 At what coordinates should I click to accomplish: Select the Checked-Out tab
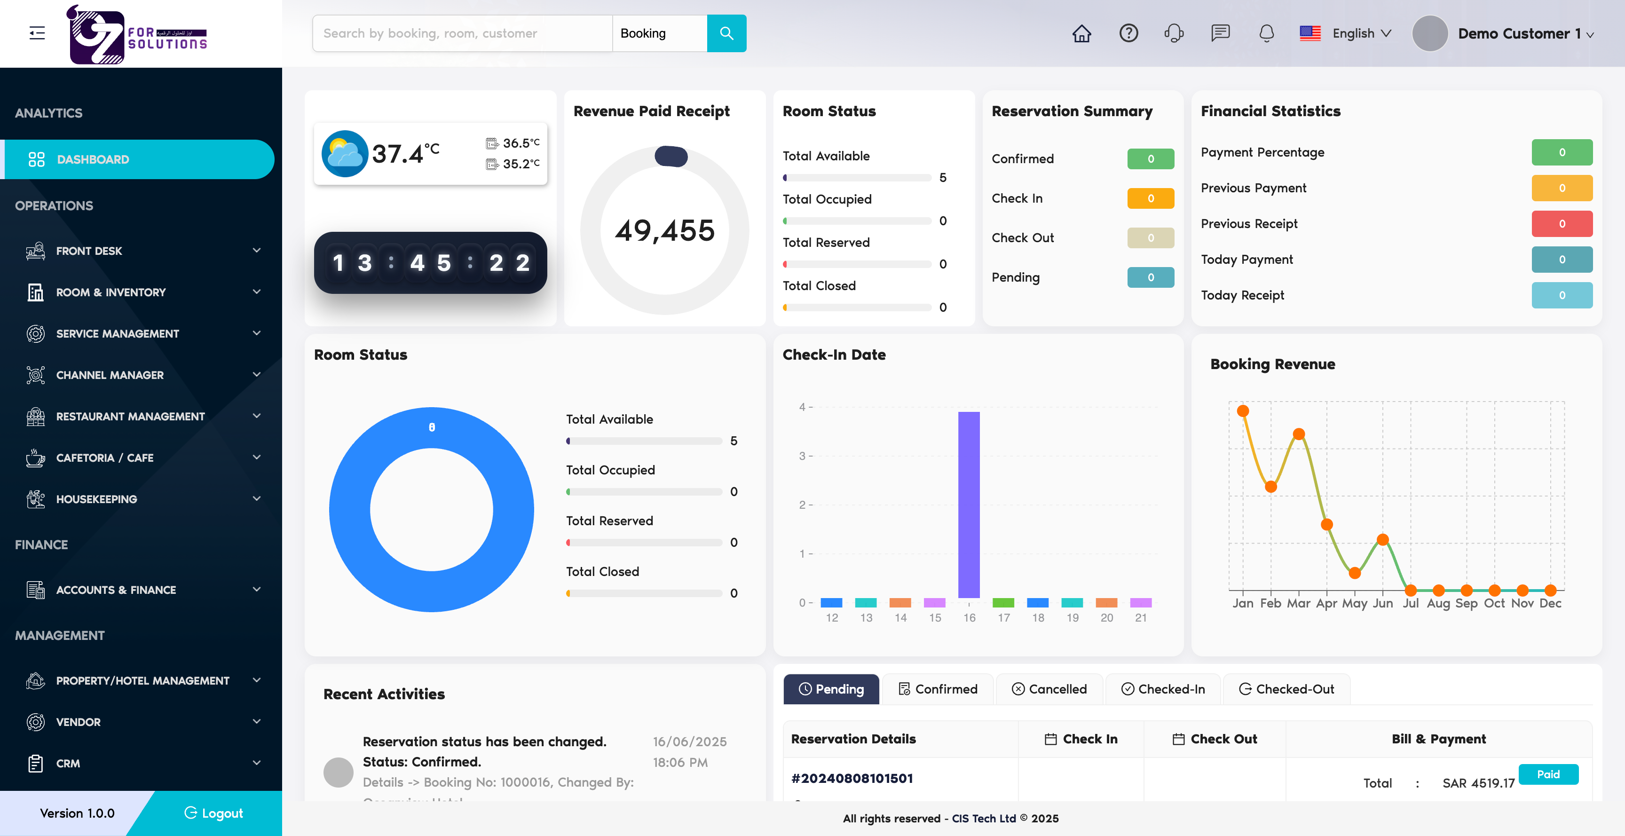[x=1286, y=689]
